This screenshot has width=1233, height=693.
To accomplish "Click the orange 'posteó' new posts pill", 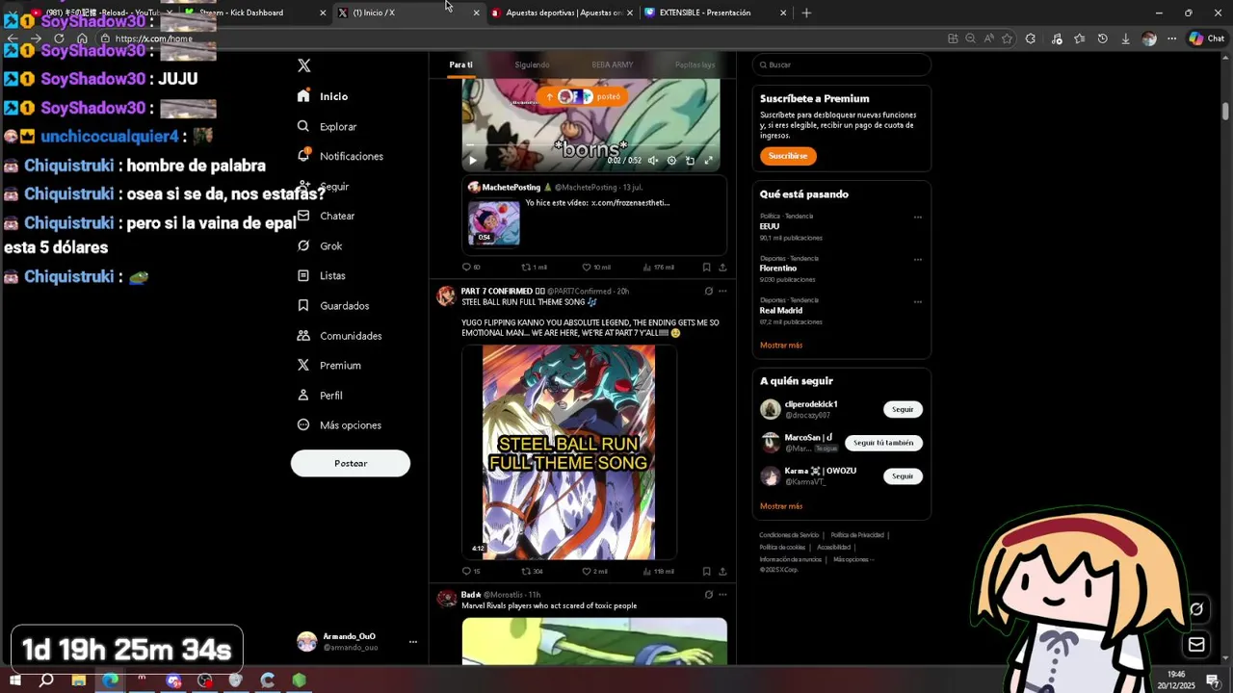I will point(583,96).
